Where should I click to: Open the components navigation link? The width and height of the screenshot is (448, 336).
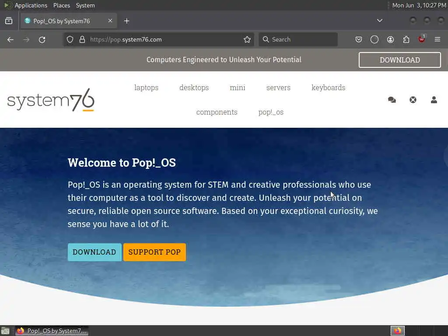click(x=217, y=112)
